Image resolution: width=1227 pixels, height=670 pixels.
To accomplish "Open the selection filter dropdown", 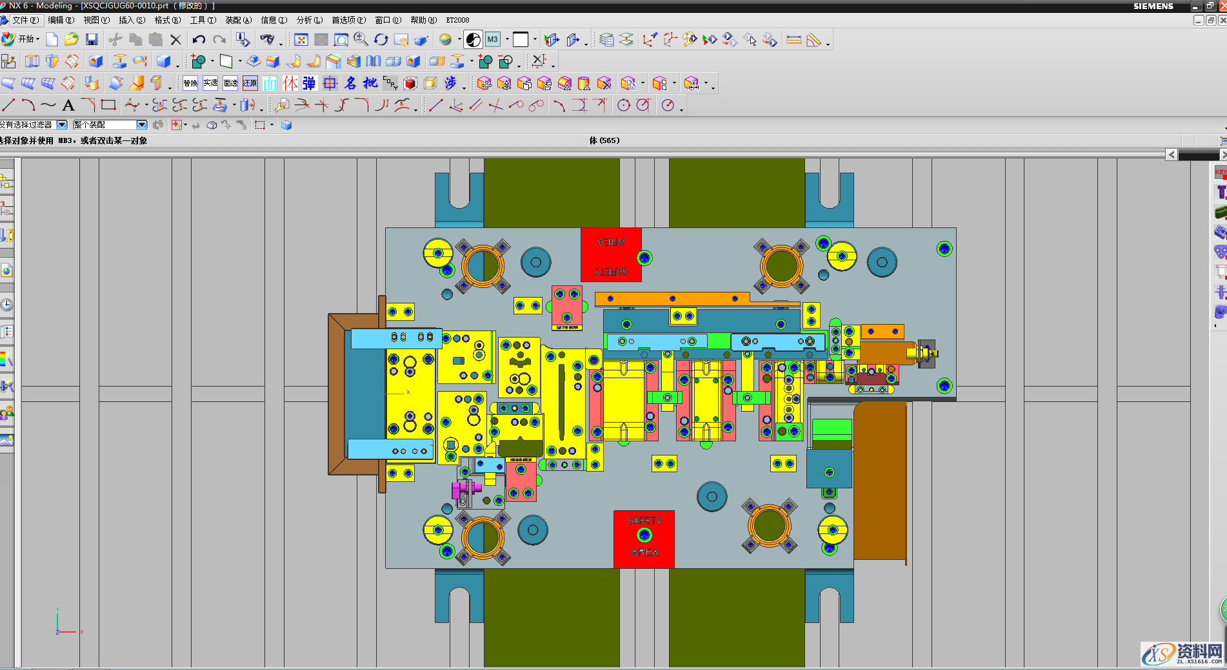I will (x=62, y=125).
